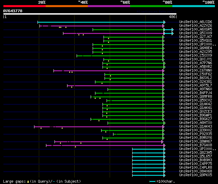The image size is (218, 184).
Task: Select hit label UniRef100_Q8MFR8
Action: pyautogui.click(x=196, y=97)
